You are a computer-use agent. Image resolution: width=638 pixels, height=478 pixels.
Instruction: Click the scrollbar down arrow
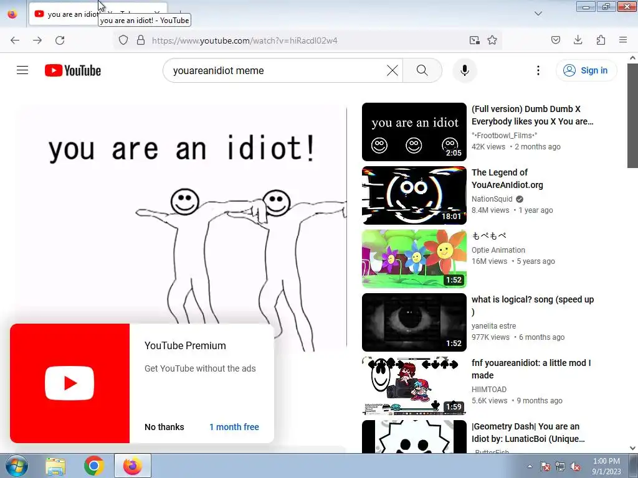tap(632, 448)
